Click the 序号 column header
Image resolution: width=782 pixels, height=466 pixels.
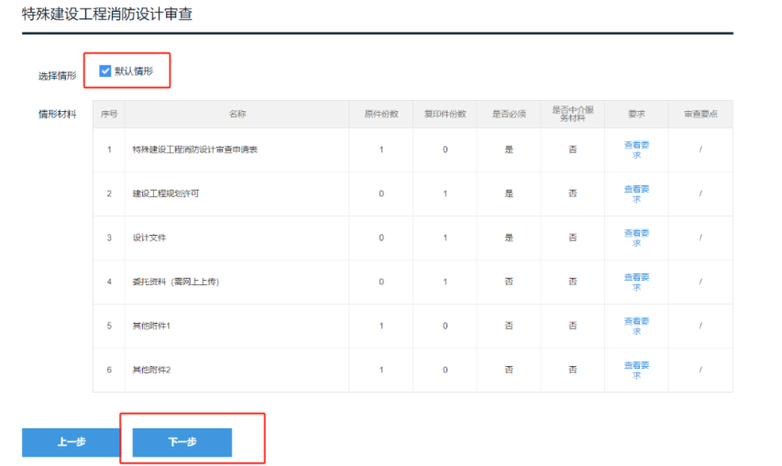(109, 115)
